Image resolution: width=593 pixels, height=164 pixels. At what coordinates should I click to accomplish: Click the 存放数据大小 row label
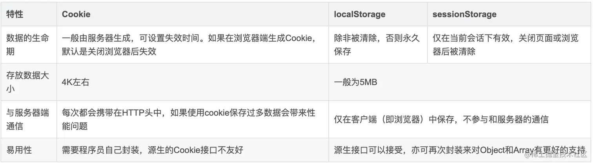click(28, 82)
